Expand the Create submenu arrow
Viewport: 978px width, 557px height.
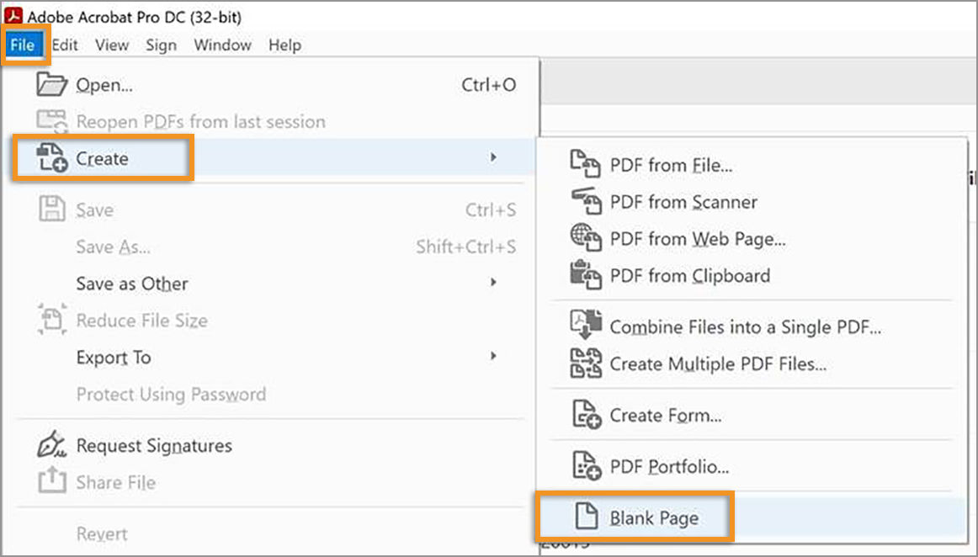(x=494, y=157)
